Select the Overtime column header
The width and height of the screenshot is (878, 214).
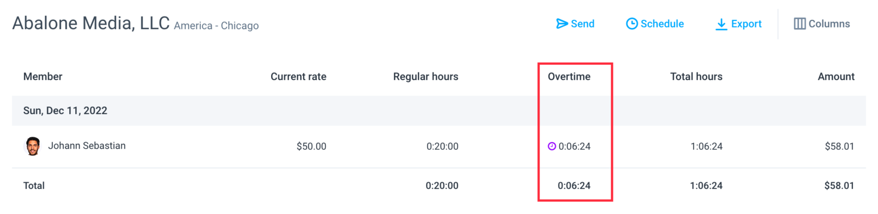pos(569,77)
